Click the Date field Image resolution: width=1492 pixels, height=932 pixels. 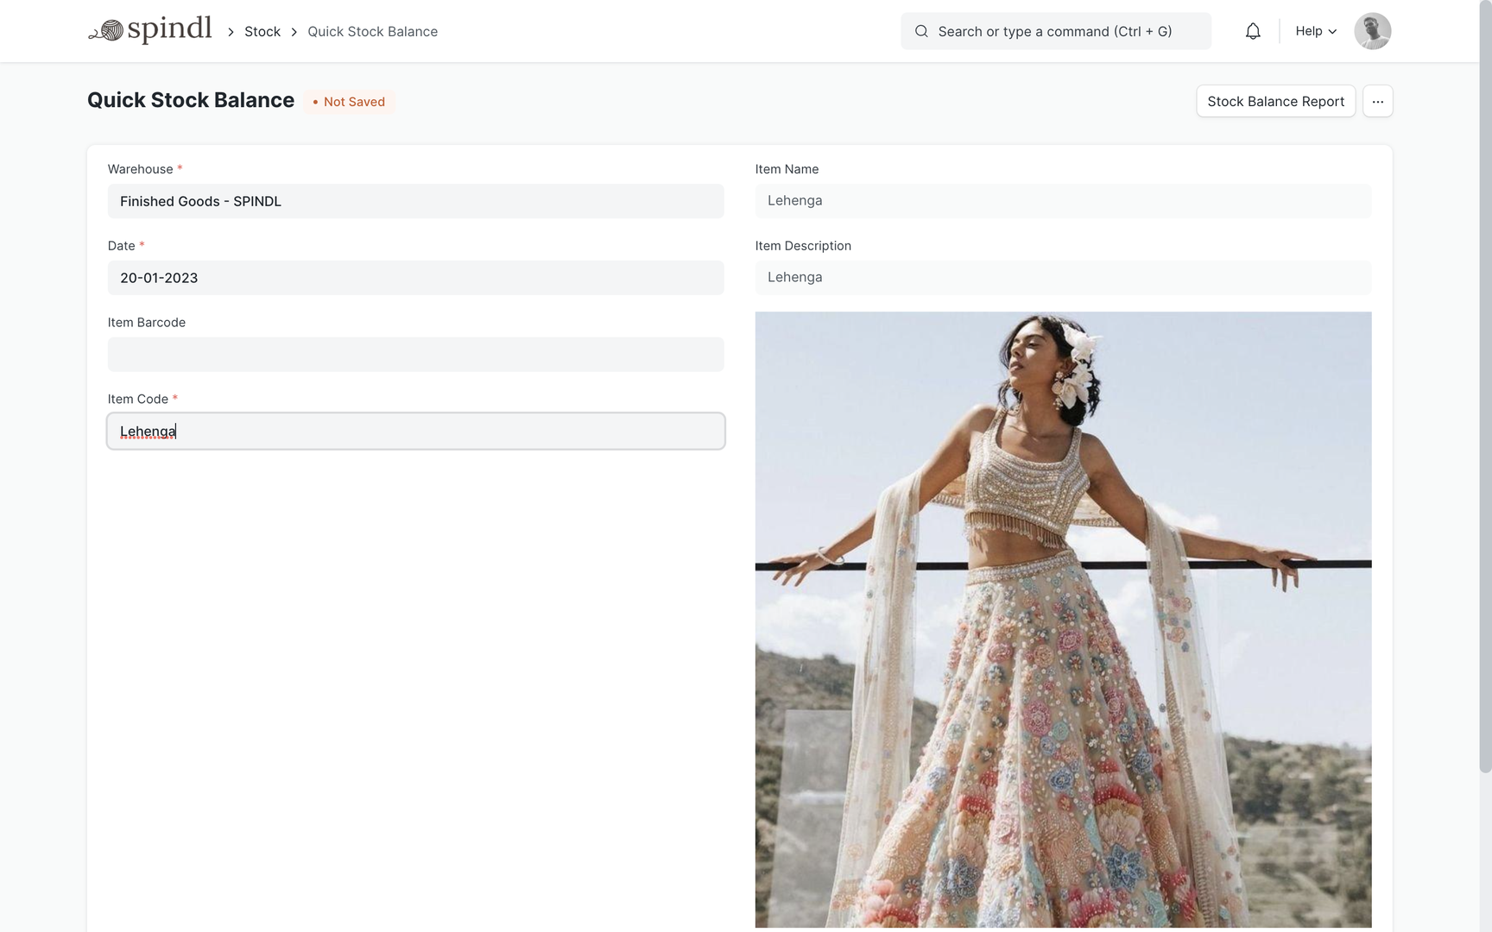pos(415,278)
